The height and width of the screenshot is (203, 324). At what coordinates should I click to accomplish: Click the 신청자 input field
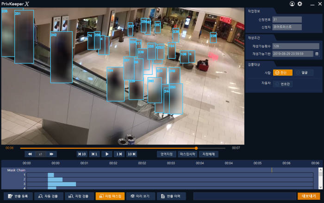point(287,27)
